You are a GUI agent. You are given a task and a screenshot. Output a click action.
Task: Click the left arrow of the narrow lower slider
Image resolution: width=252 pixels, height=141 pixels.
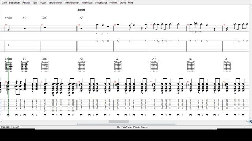77,124
